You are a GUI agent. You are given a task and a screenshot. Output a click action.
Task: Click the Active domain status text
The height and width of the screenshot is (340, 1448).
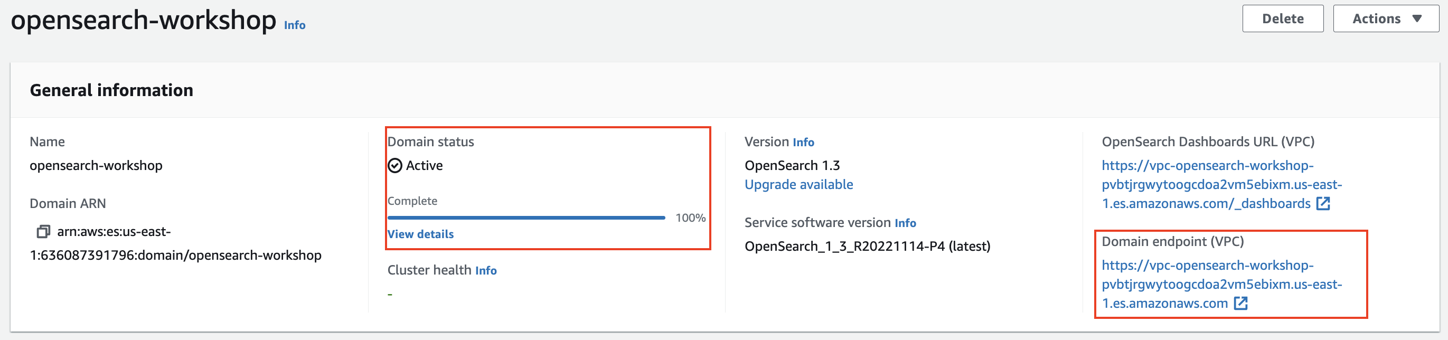(425, 166)
